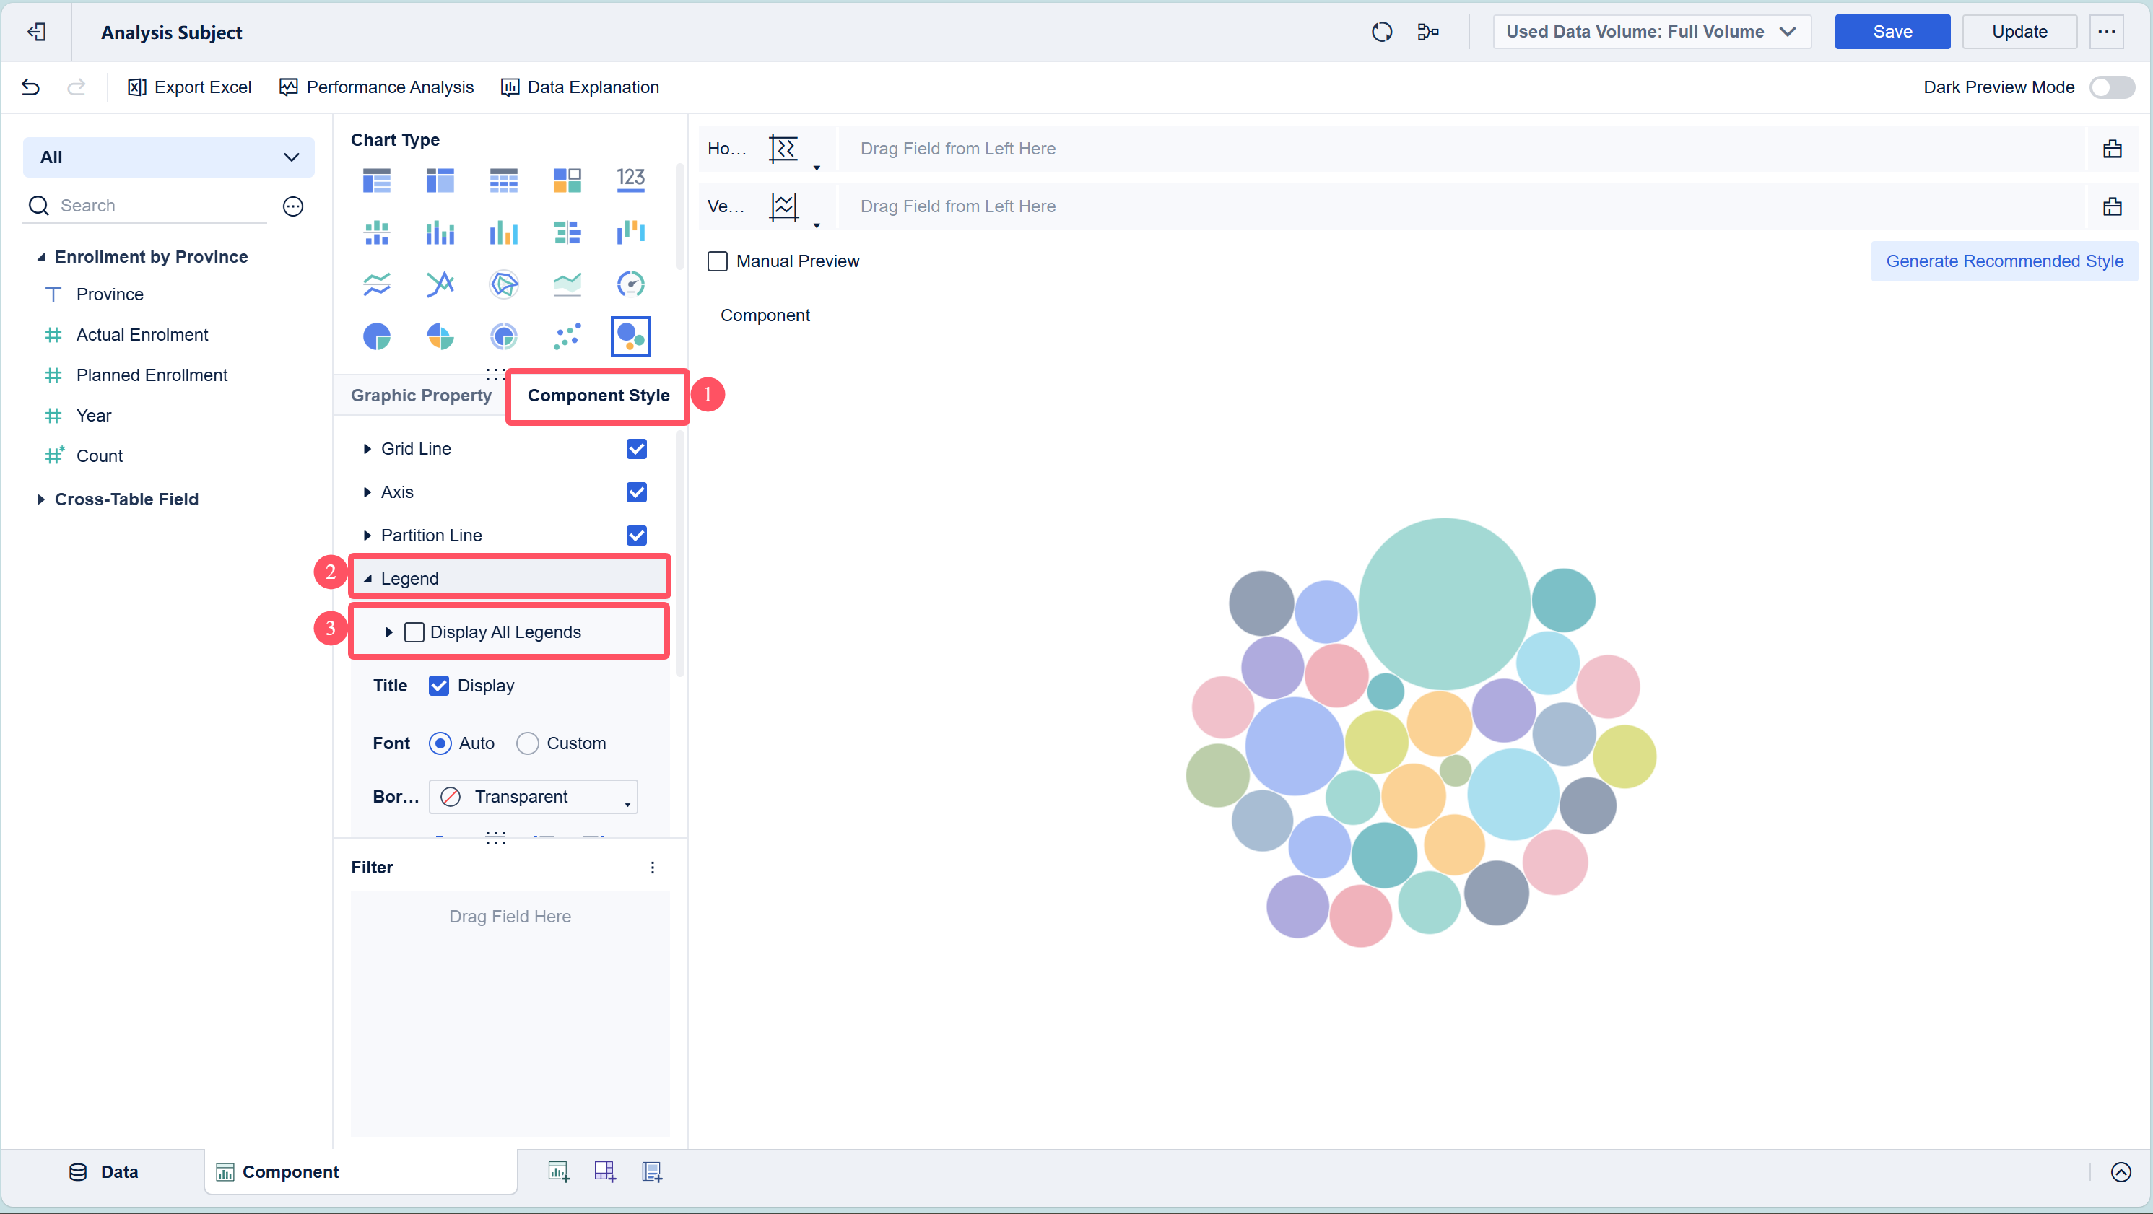Click the Save button

coord(1892,32)
